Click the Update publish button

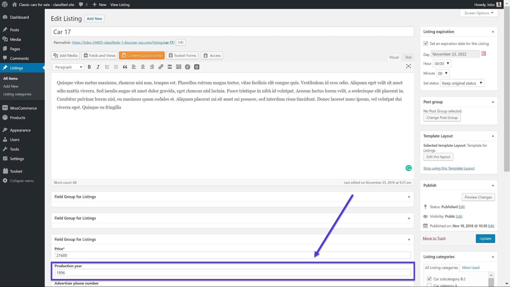click(485, 238)
